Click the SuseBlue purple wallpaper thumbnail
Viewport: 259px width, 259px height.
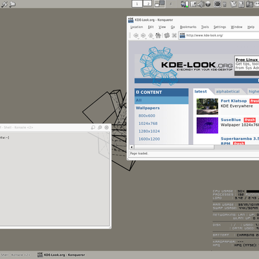(207, 126)
